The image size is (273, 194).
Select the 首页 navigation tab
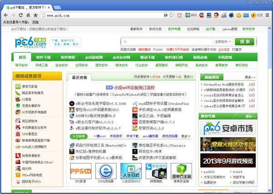[x=22, y=57]
